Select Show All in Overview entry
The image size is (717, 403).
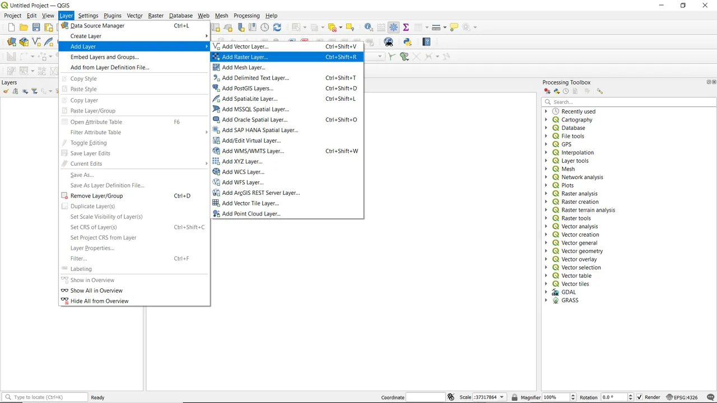[134, 290]
